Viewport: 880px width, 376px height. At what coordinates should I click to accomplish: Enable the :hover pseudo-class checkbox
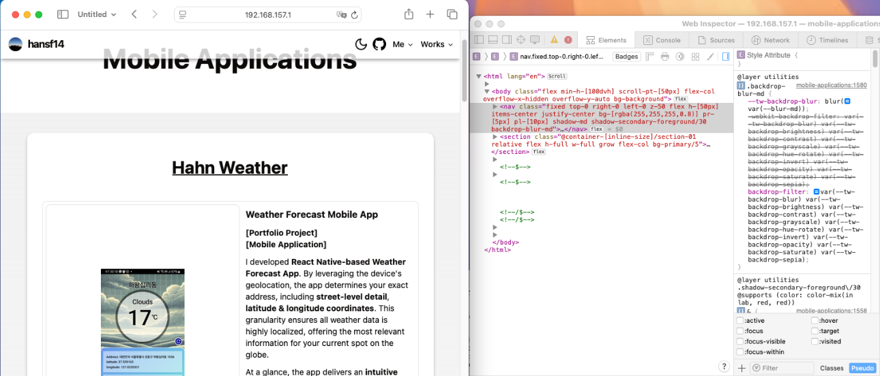[815, 321]
